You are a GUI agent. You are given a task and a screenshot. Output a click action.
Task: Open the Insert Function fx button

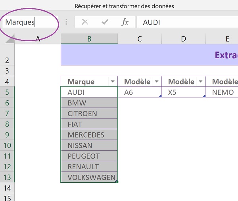[x=125, y=22]
